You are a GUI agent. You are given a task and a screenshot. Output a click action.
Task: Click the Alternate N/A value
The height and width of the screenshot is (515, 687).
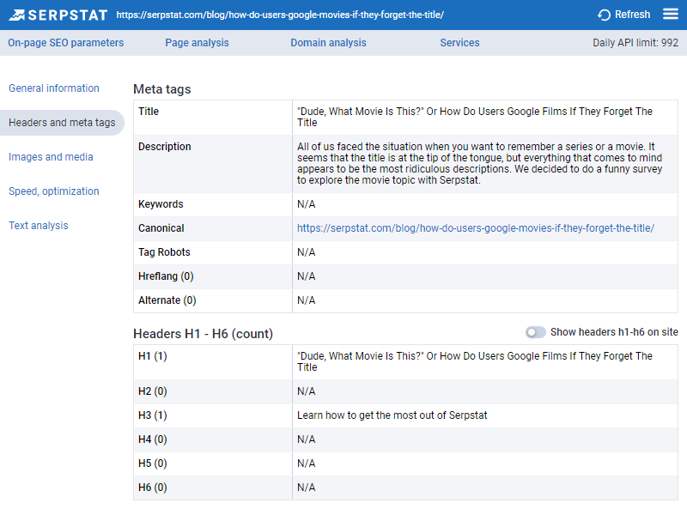click(307, 300)
